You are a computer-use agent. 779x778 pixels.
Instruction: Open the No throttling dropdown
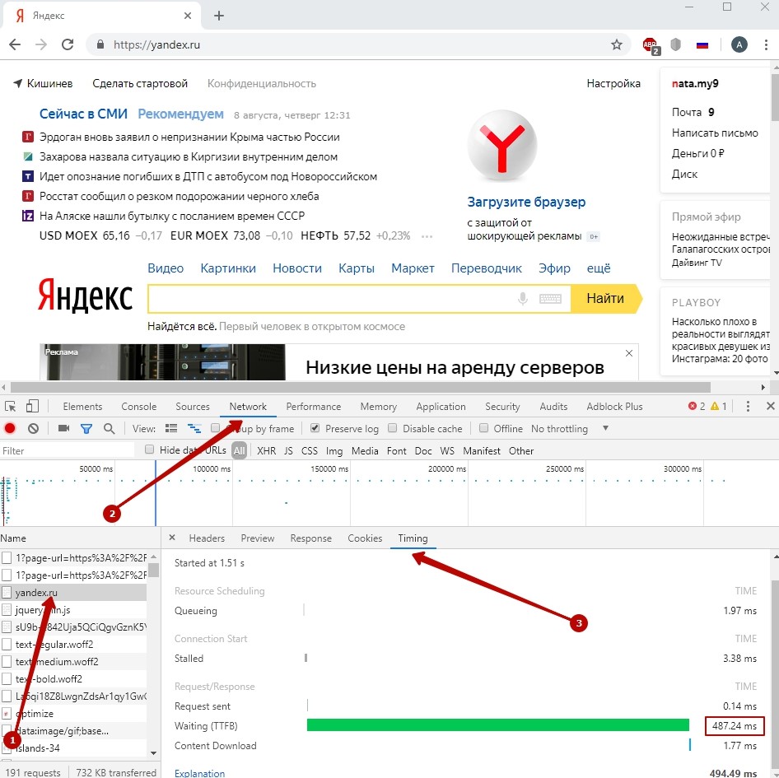click(569, 428)
